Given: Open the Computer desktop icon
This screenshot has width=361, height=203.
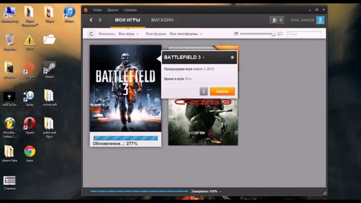Looking at the screenshot, I should [10, 15].
